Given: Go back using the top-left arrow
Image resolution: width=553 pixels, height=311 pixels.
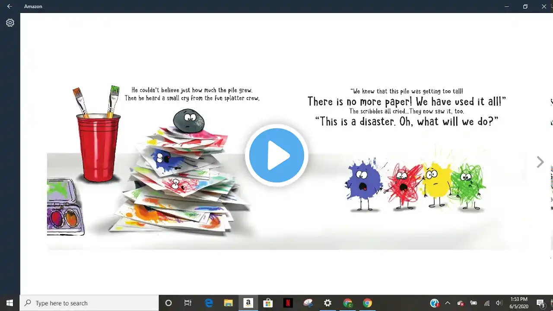Looking at the screenshot, I should 10,6.
